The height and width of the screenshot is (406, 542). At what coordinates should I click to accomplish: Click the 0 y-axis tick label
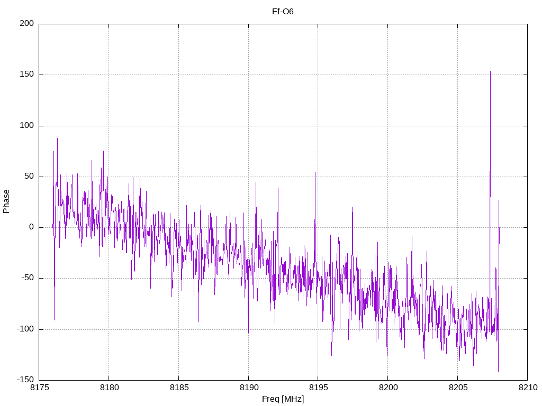(x=32, y=227)
